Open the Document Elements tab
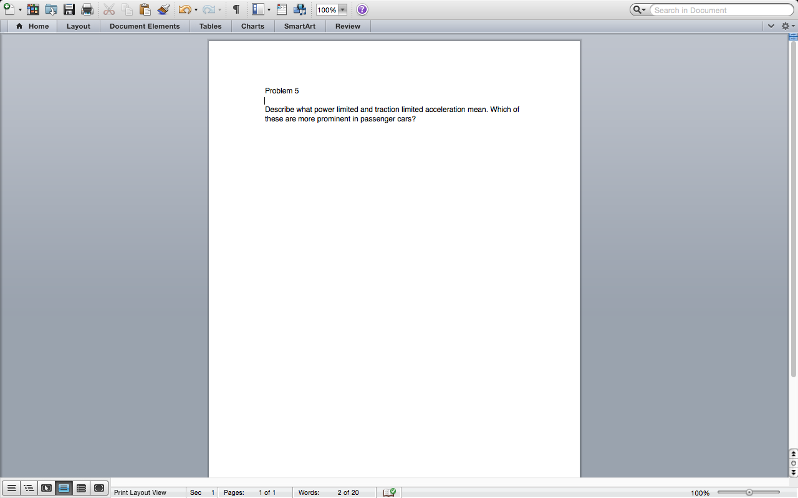Image resolution: width=798 pixels, height=498 pixels. pyautogui.click(x=145, y=26)
